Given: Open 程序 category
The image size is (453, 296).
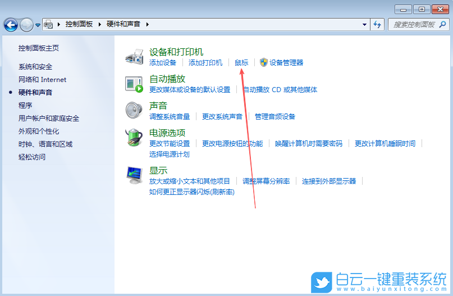Looking at the screenshot, I should (25, 105).
